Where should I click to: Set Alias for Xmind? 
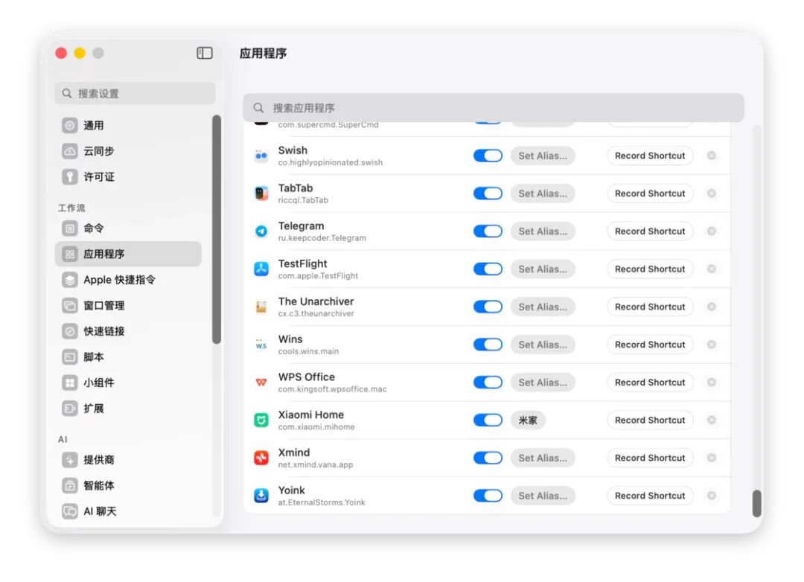(543, 458)
